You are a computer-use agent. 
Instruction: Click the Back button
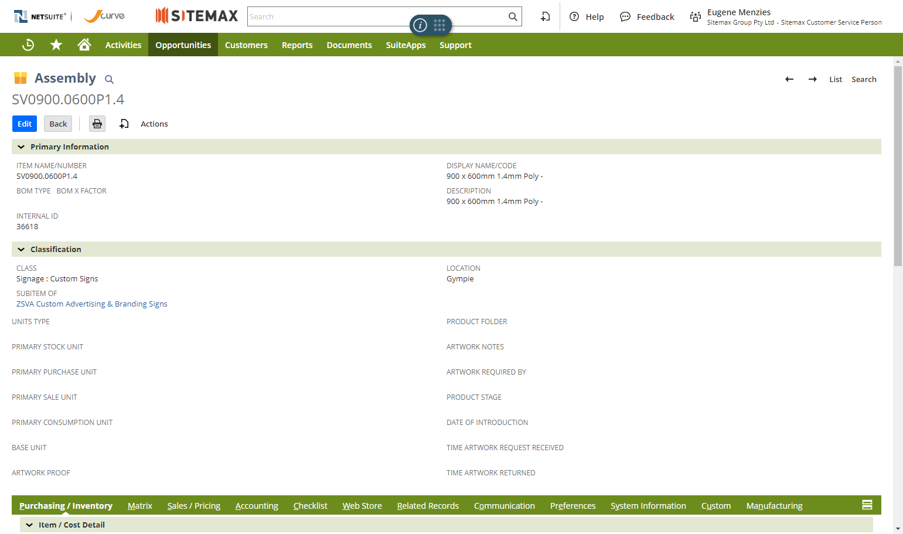click(x=58, y=124)
